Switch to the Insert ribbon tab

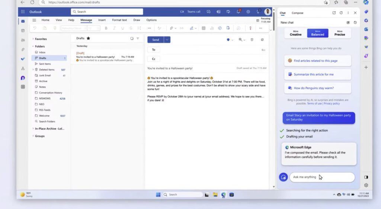click(x=102, y=20)
